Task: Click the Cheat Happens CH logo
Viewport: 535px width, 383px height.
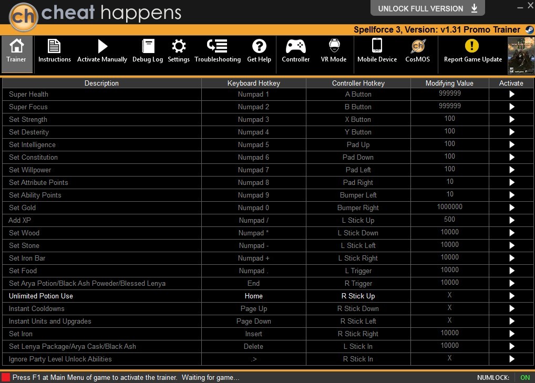Action: coord(23,16)
